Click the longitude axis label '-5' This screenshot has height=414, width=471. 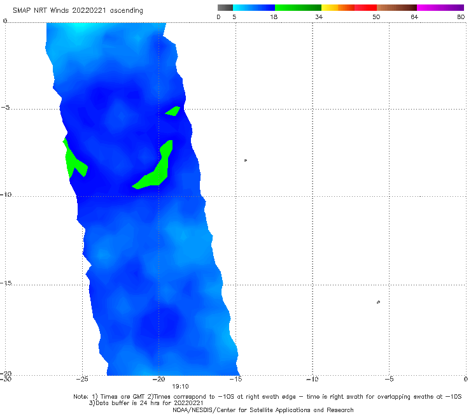[389, 379]
